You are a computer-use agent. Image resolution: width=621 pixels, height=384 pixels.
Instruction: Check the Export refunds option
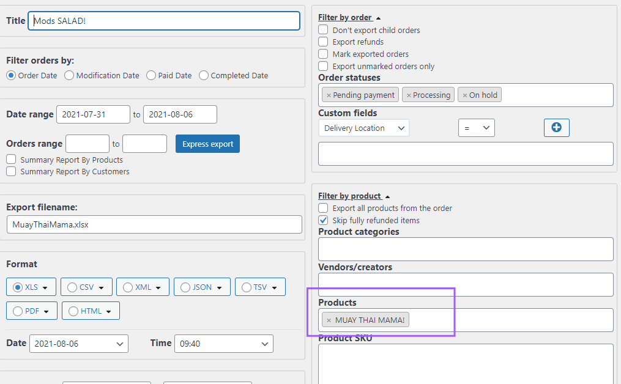point(323,42)
